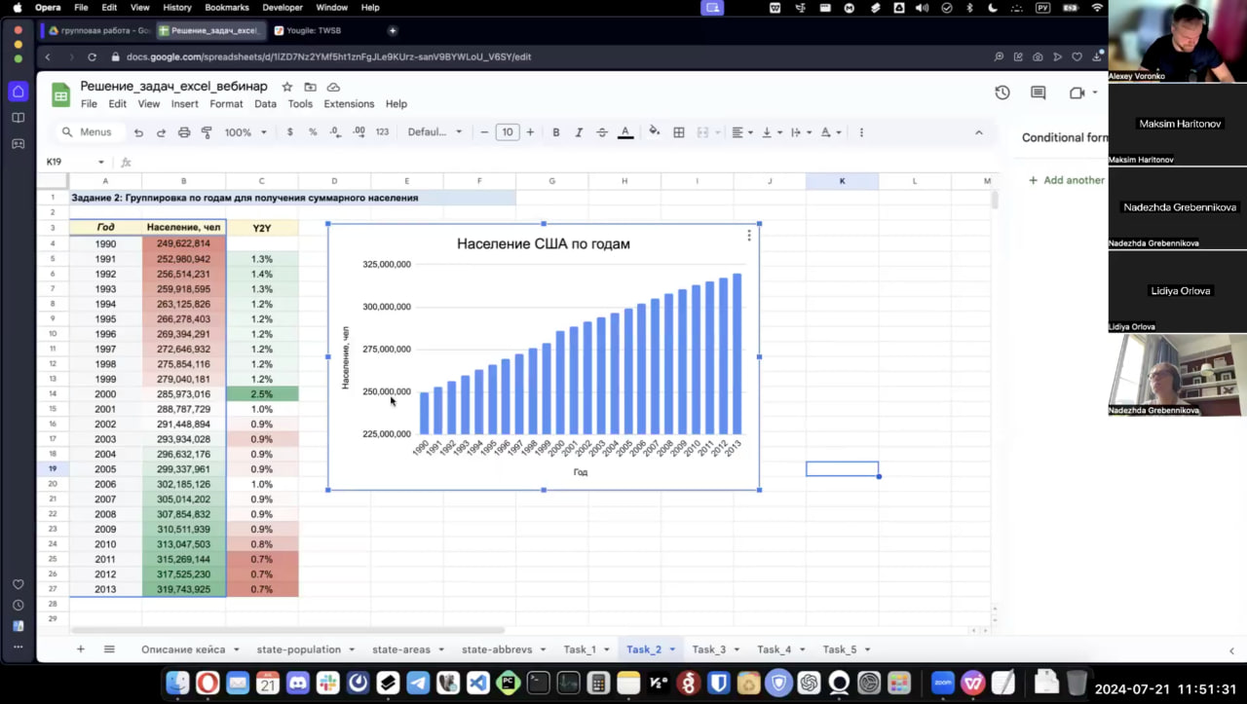Viewport: 1247px width, 704px height.
Task: Switch to the Task_3 sheet tab
Action: click(708, 649)
